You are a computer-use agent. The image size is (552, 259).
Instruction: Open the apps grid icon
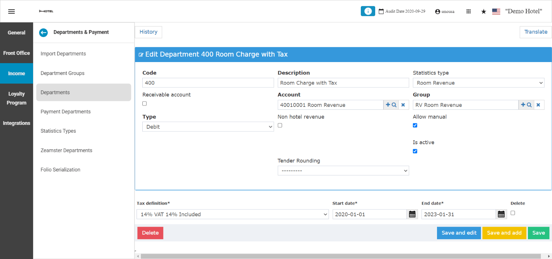click(468, 11)
